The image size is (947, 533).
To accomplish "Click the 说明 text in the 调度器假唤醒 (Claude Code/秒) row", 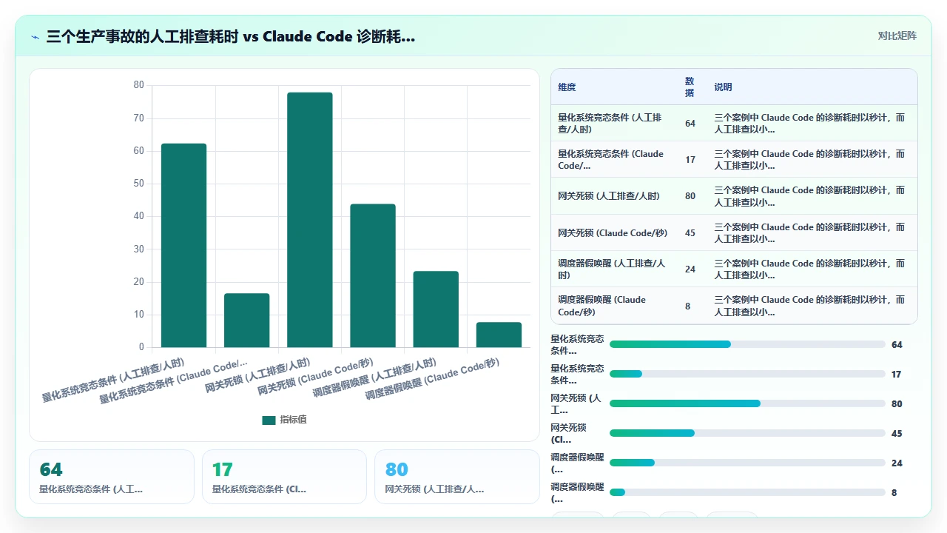I will point(809,306).
